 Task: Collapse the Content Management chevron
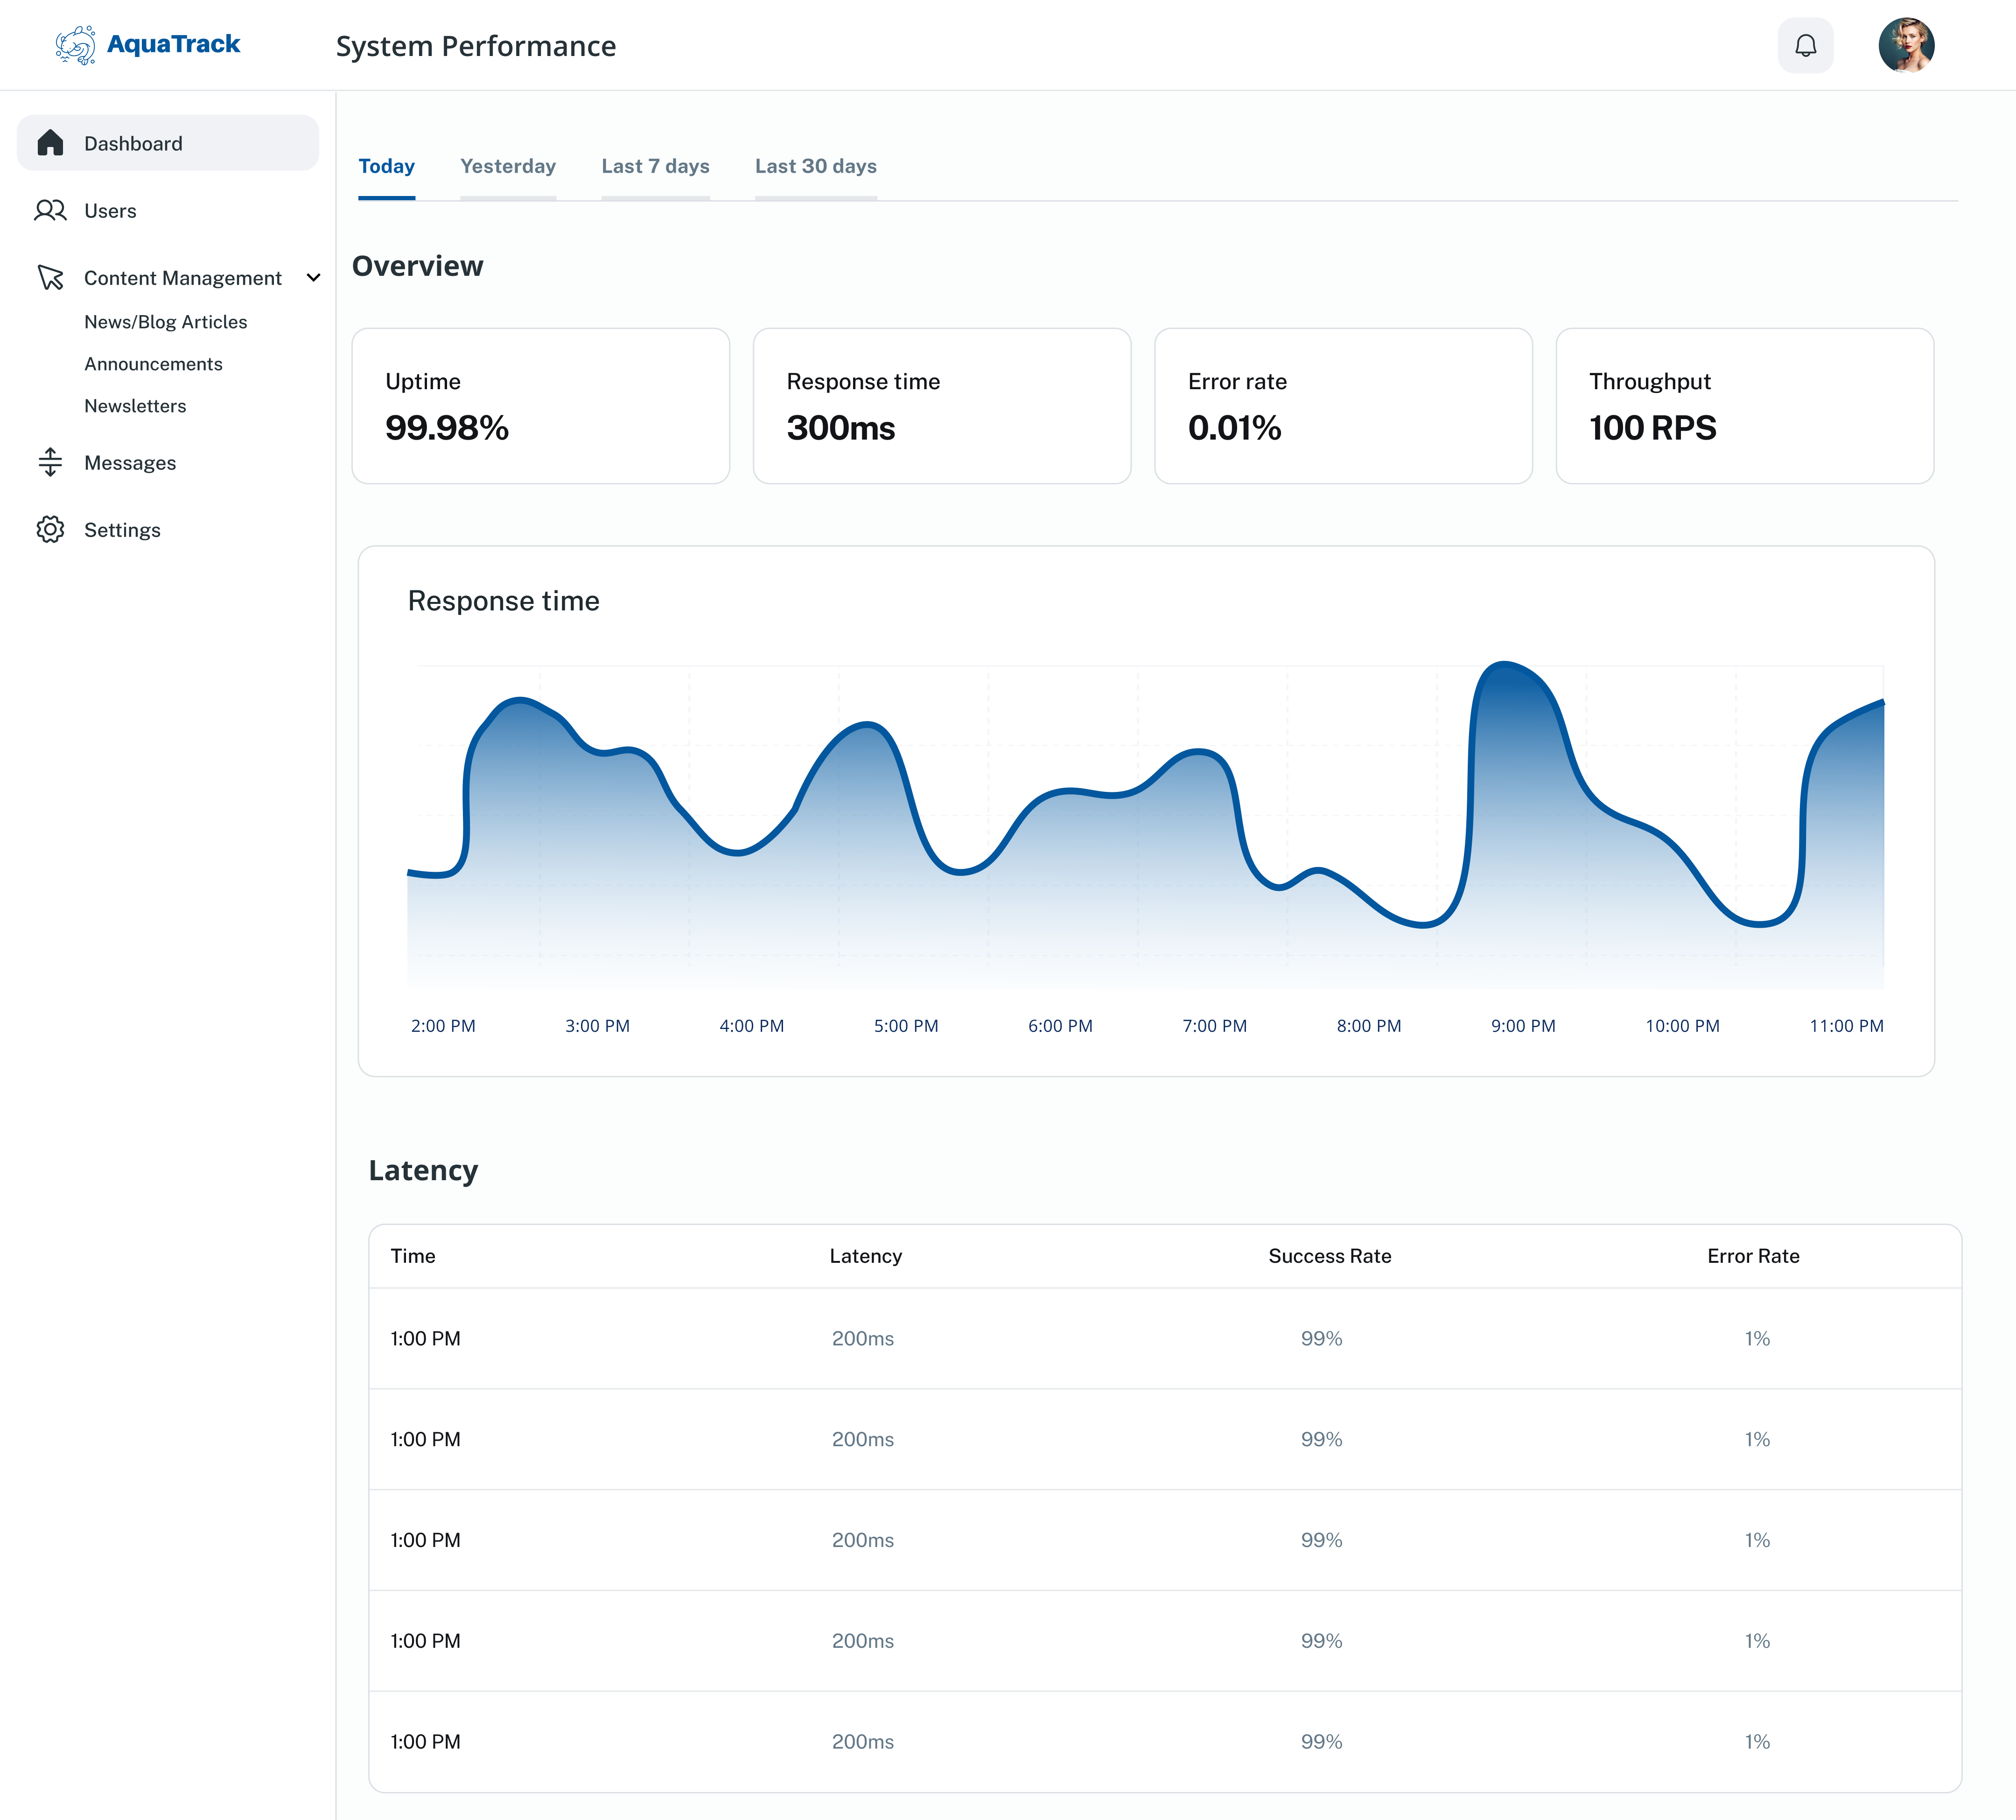pyautogui.click(x=313, y=277)
